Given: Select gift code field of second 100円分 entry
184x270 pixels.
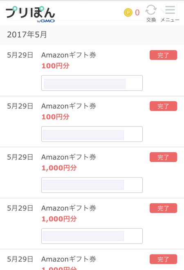Looking at the screenshot, I should [x=92, y=134].
